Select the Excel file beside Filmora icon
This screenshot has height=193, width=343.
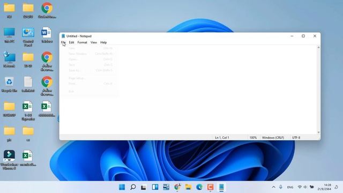pos(28,158)
